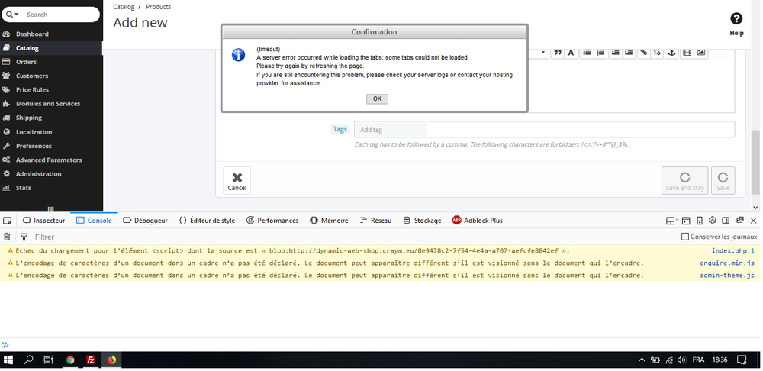This screenshot has width=763, height=371.
Task: Switch to the Réseau tab
Action: [x=375, y=221]
